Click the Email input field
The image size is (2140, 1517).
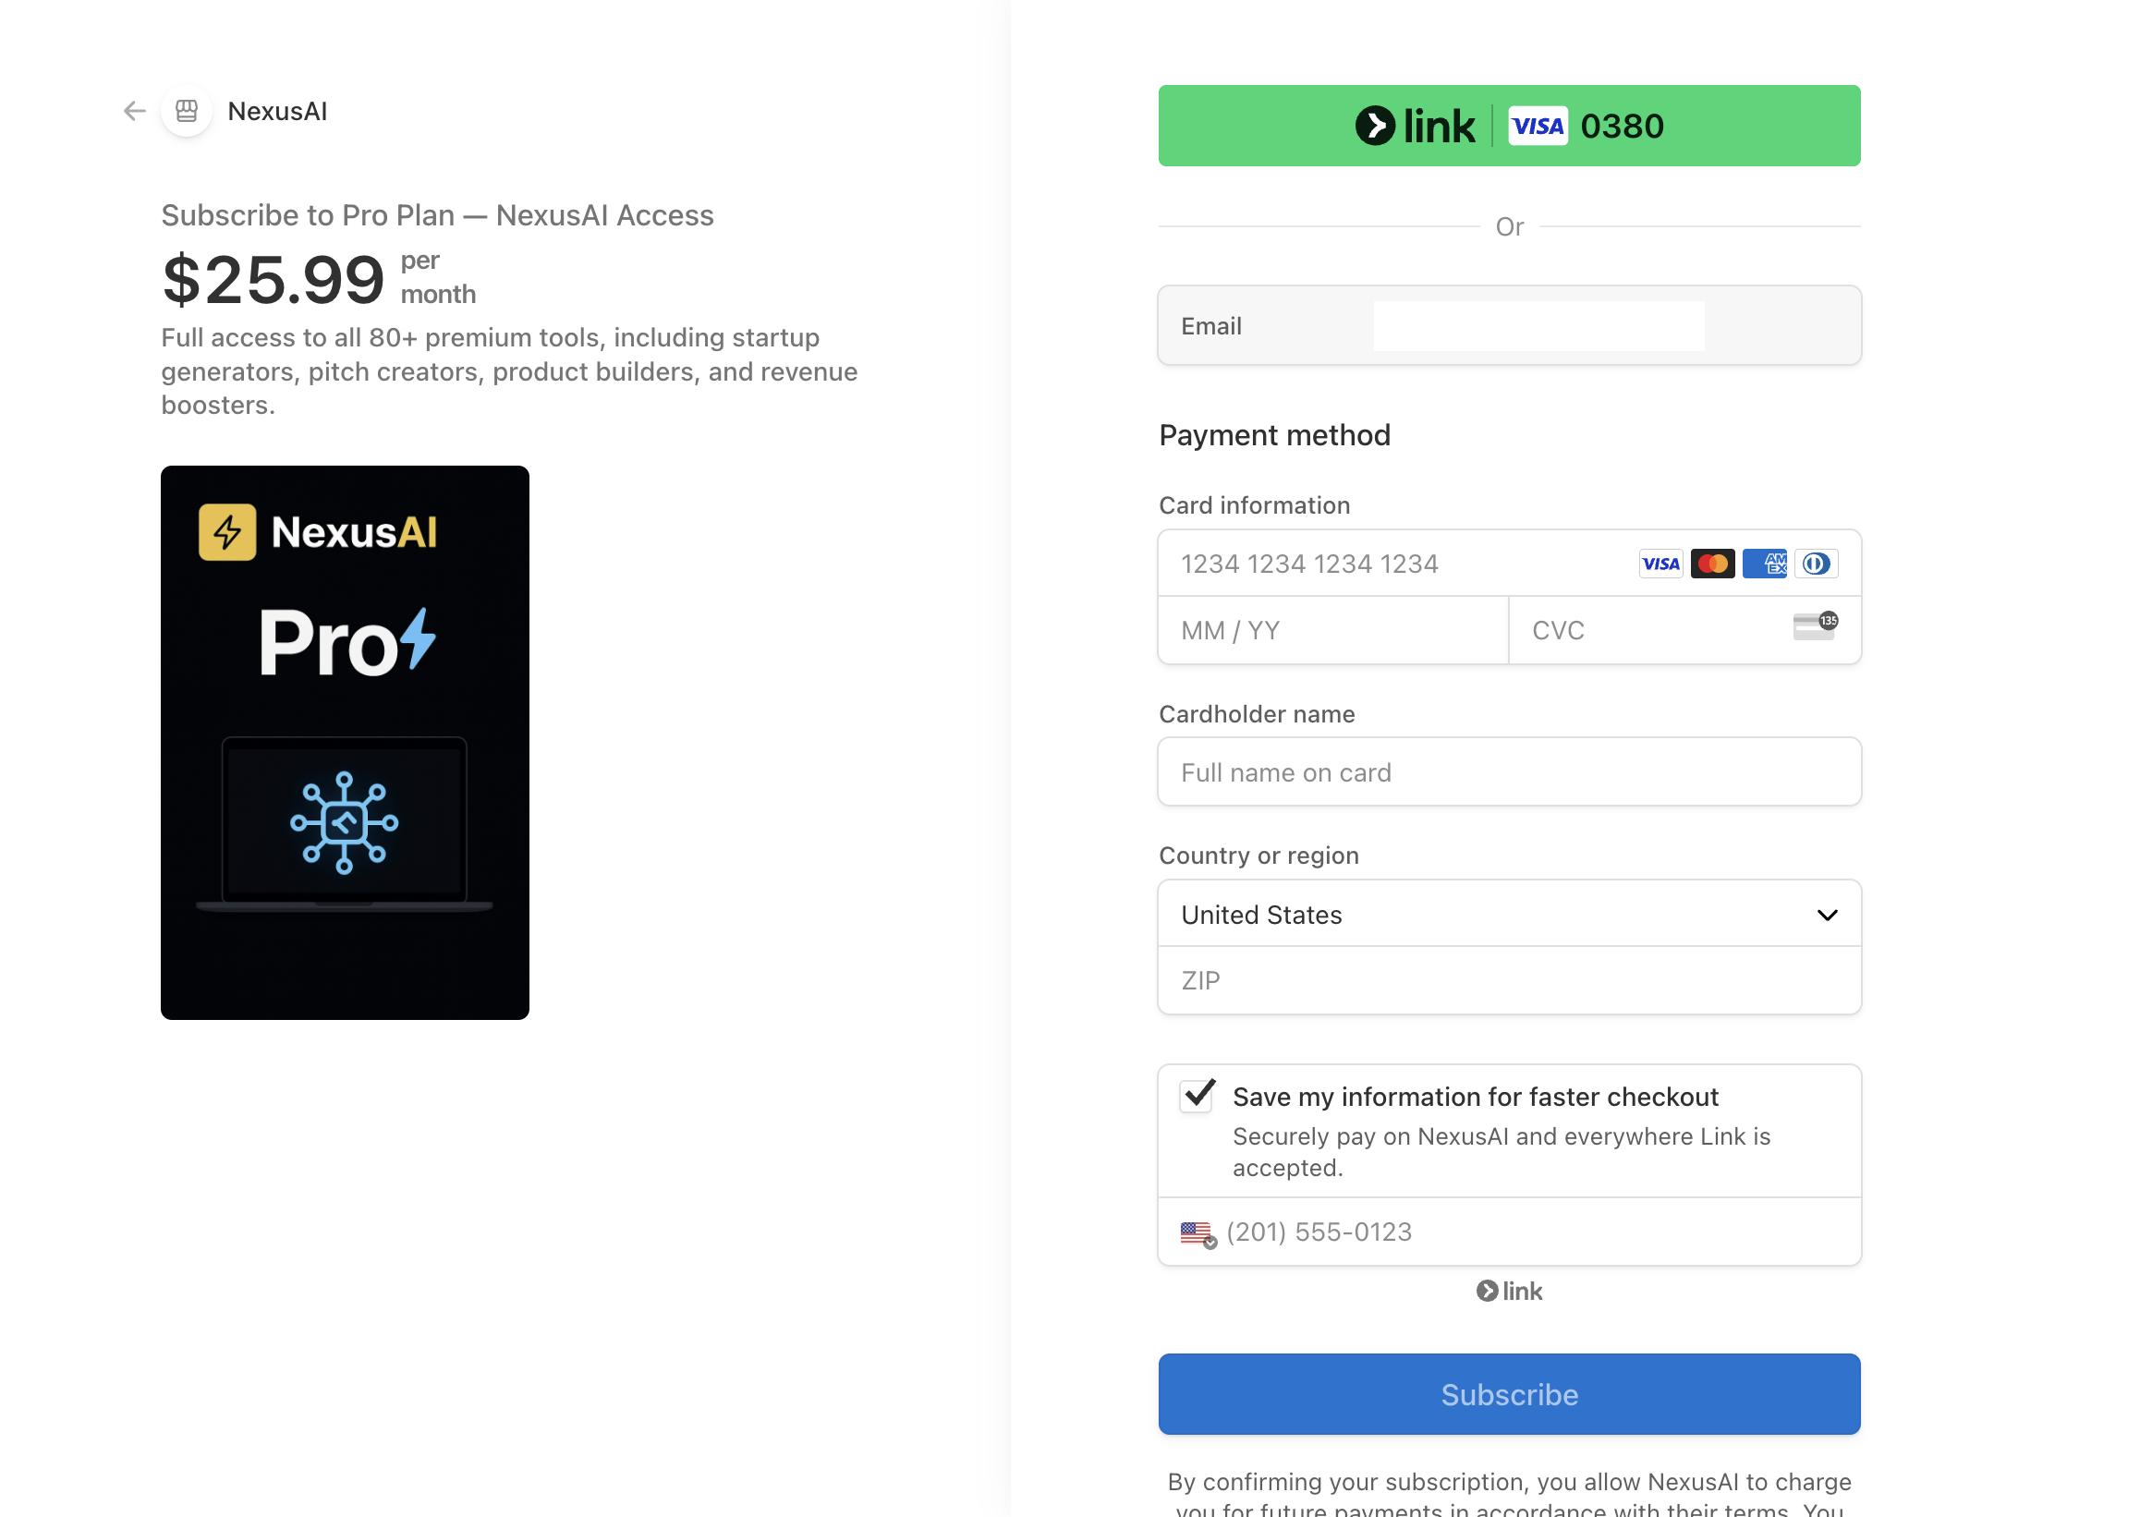(x=1538, y=326)
